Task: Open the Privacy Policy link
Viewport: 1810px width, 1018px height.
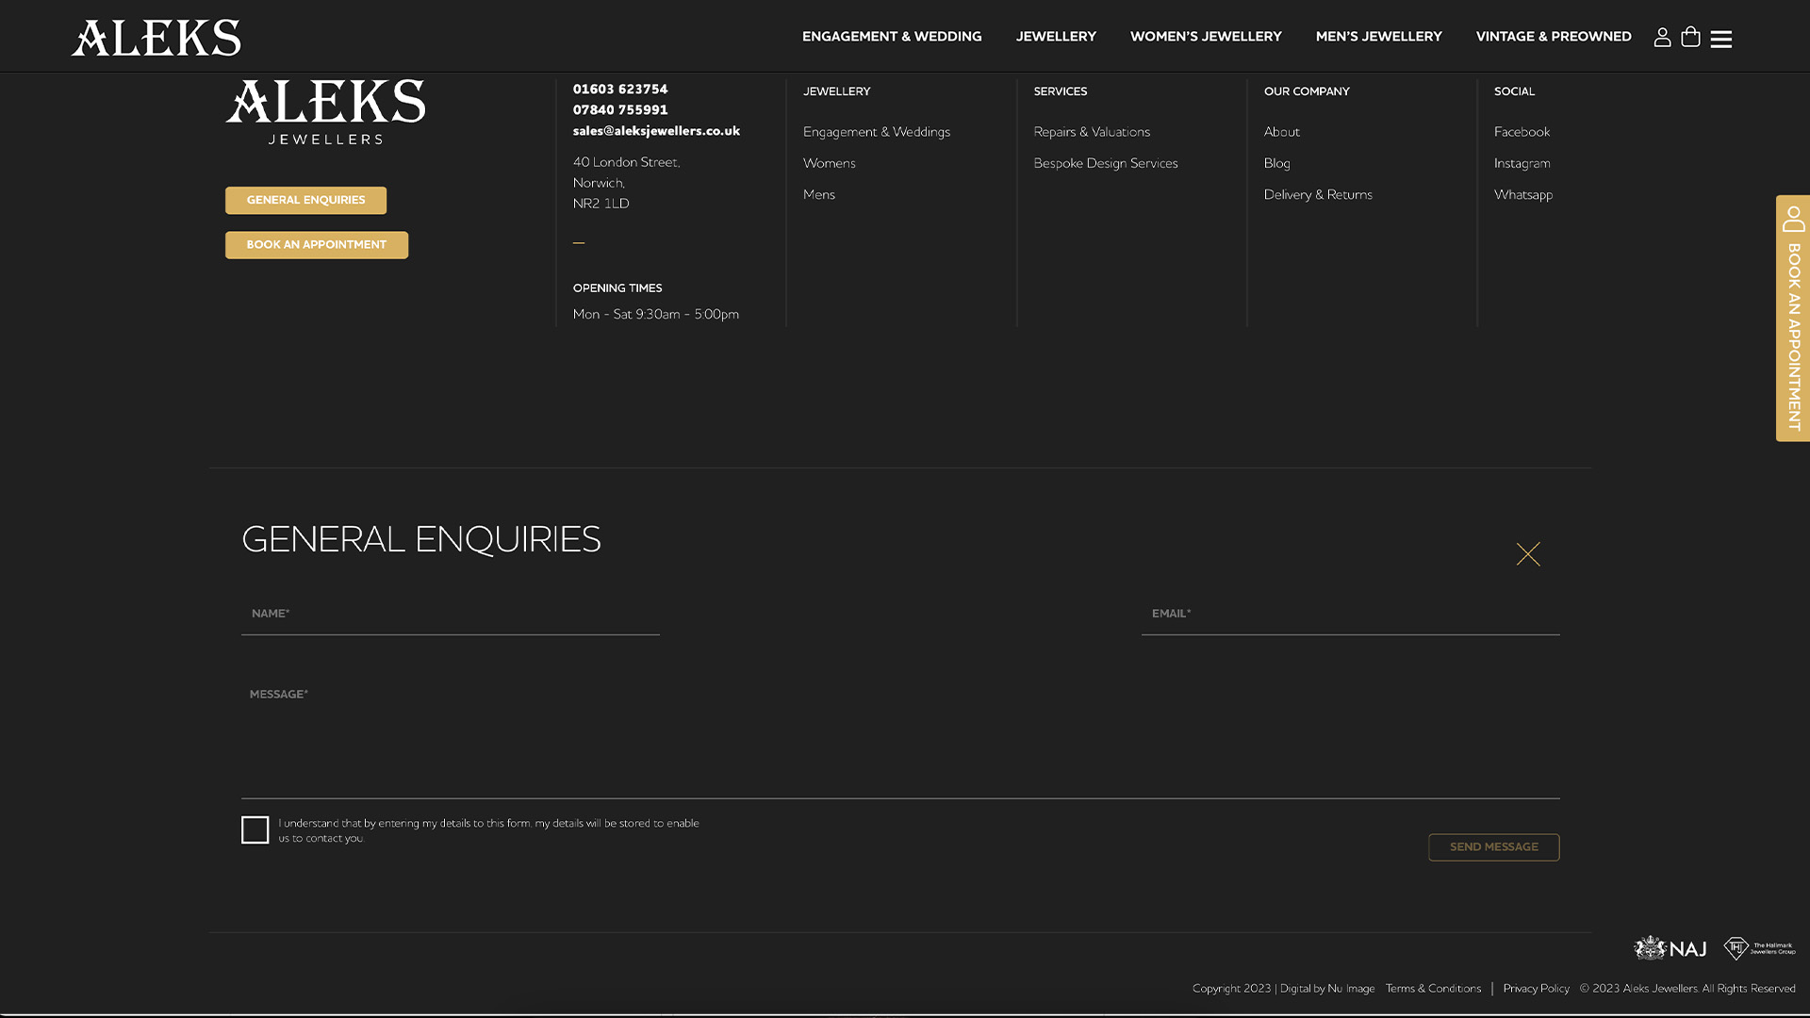Action: [1536, 989]
